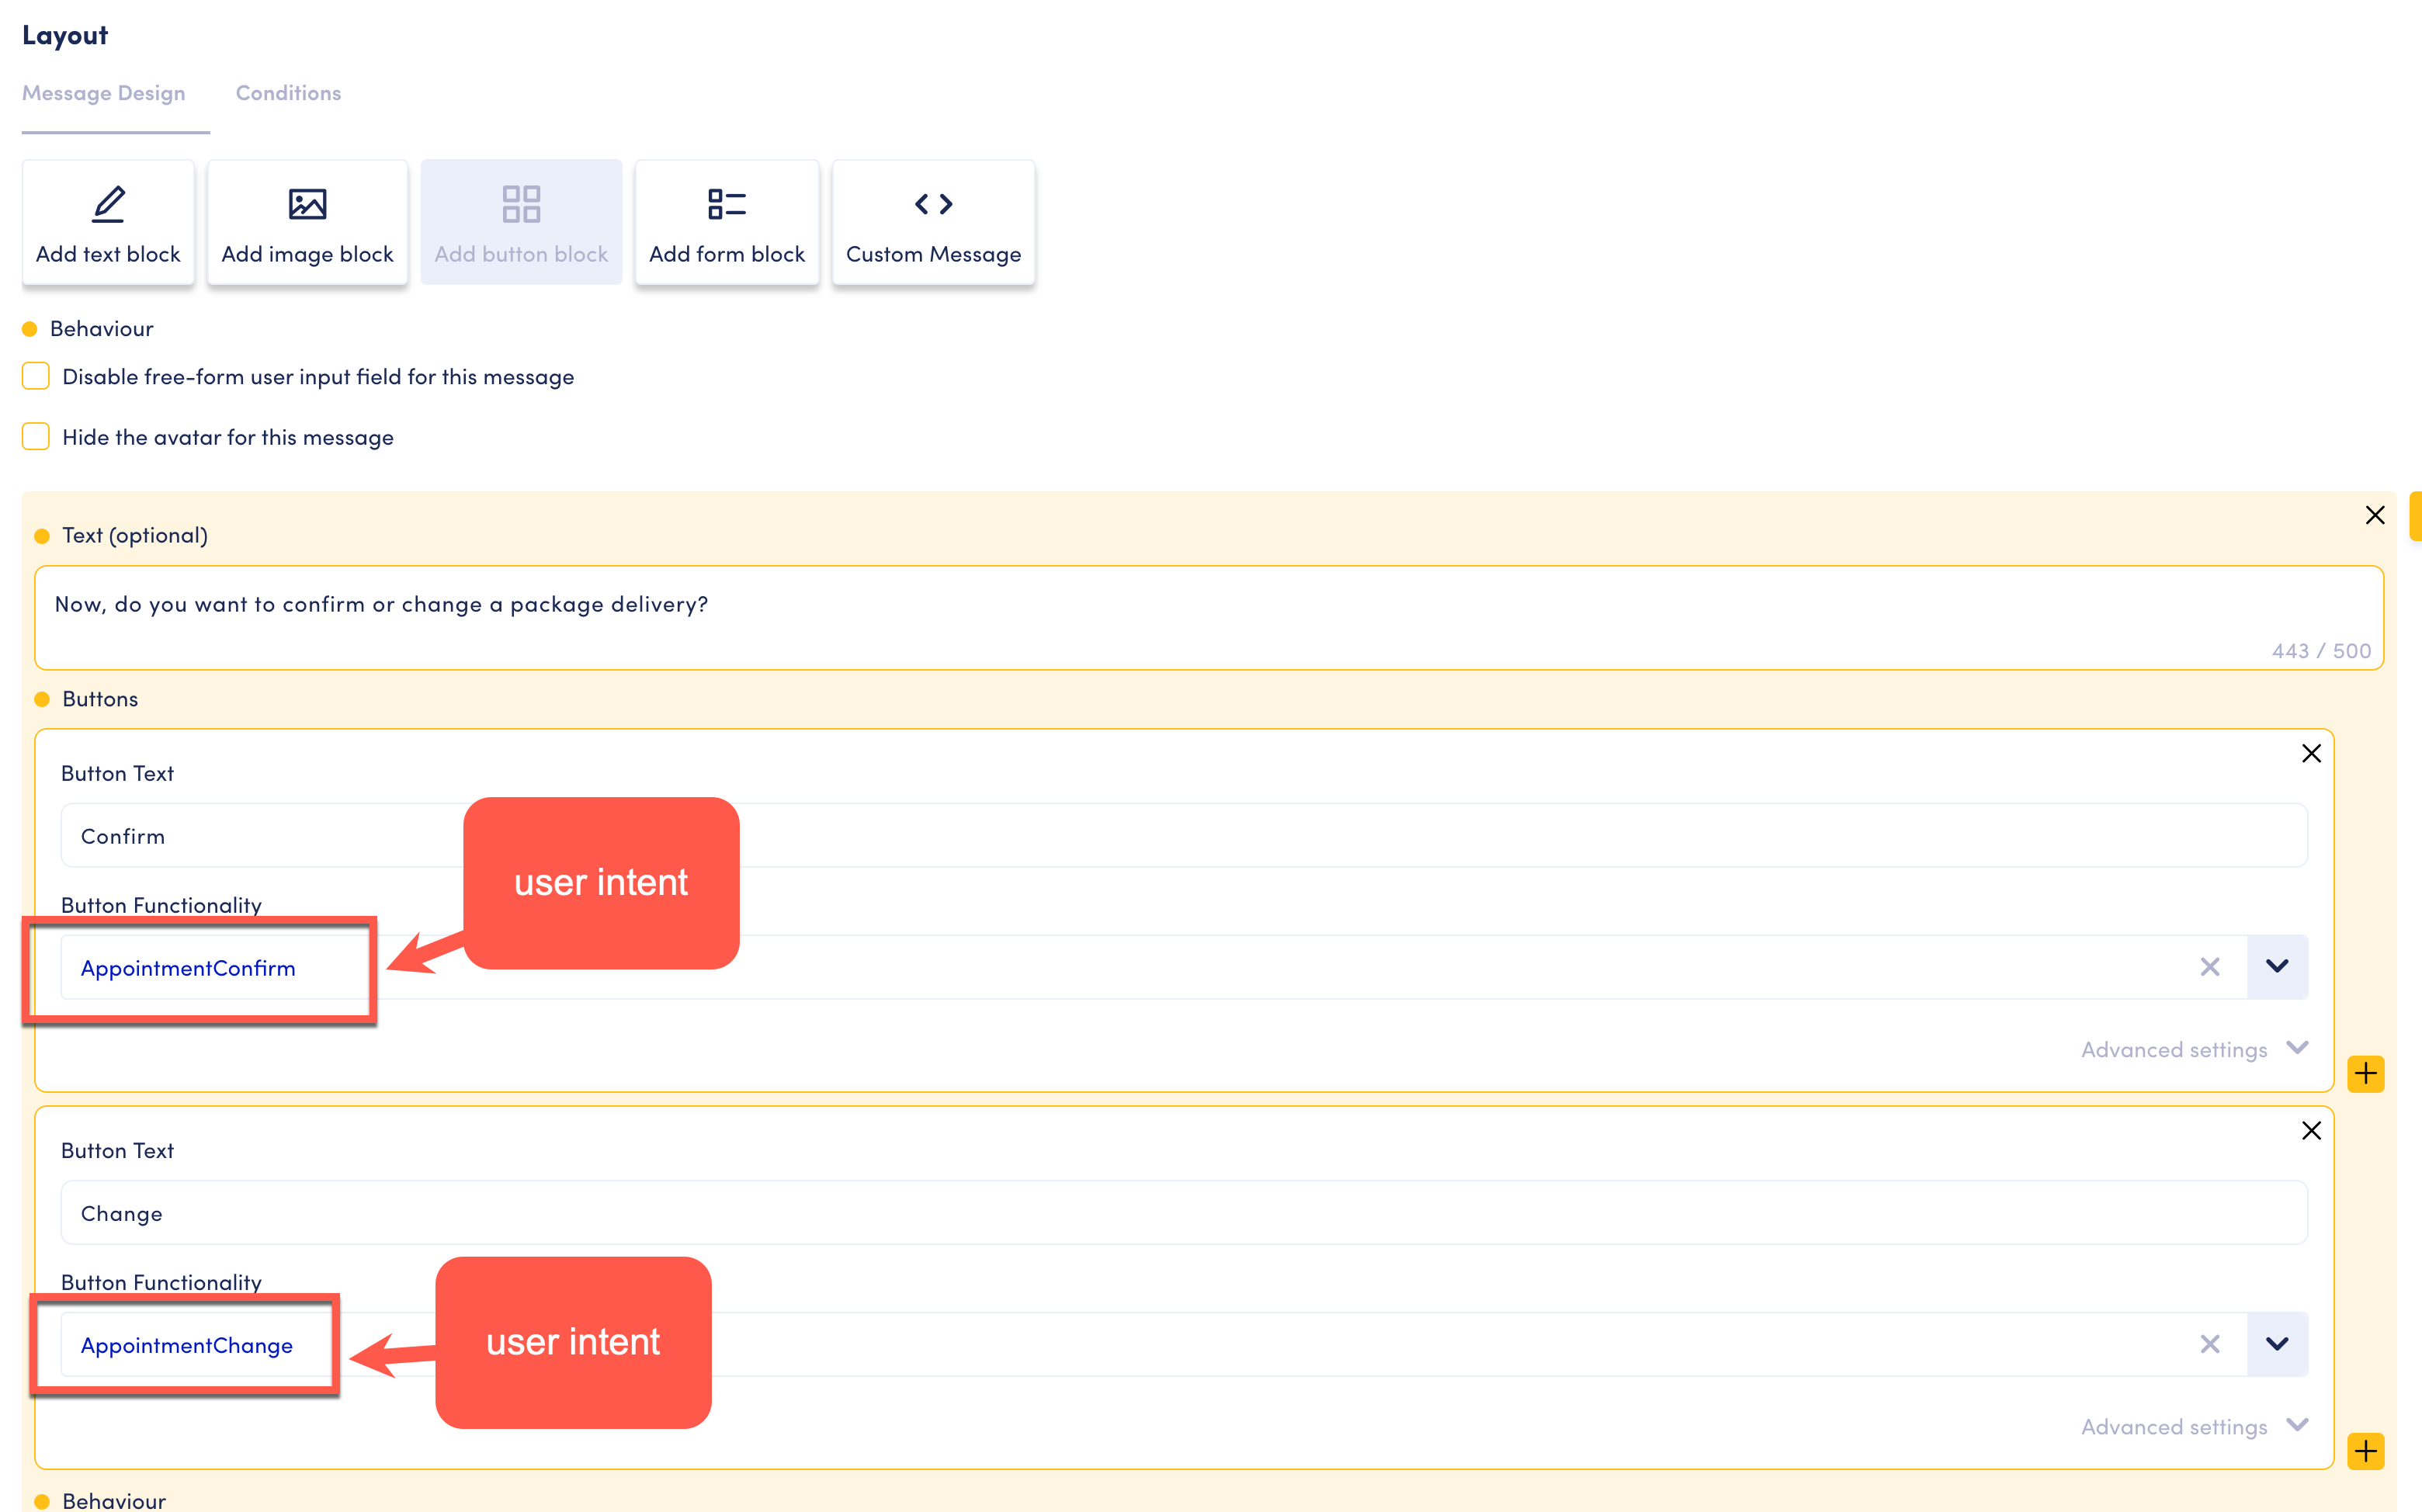Click the plus icon below Change button settings
The width and height of the screenshot is (2422, 1512).
[2366, 1451]
